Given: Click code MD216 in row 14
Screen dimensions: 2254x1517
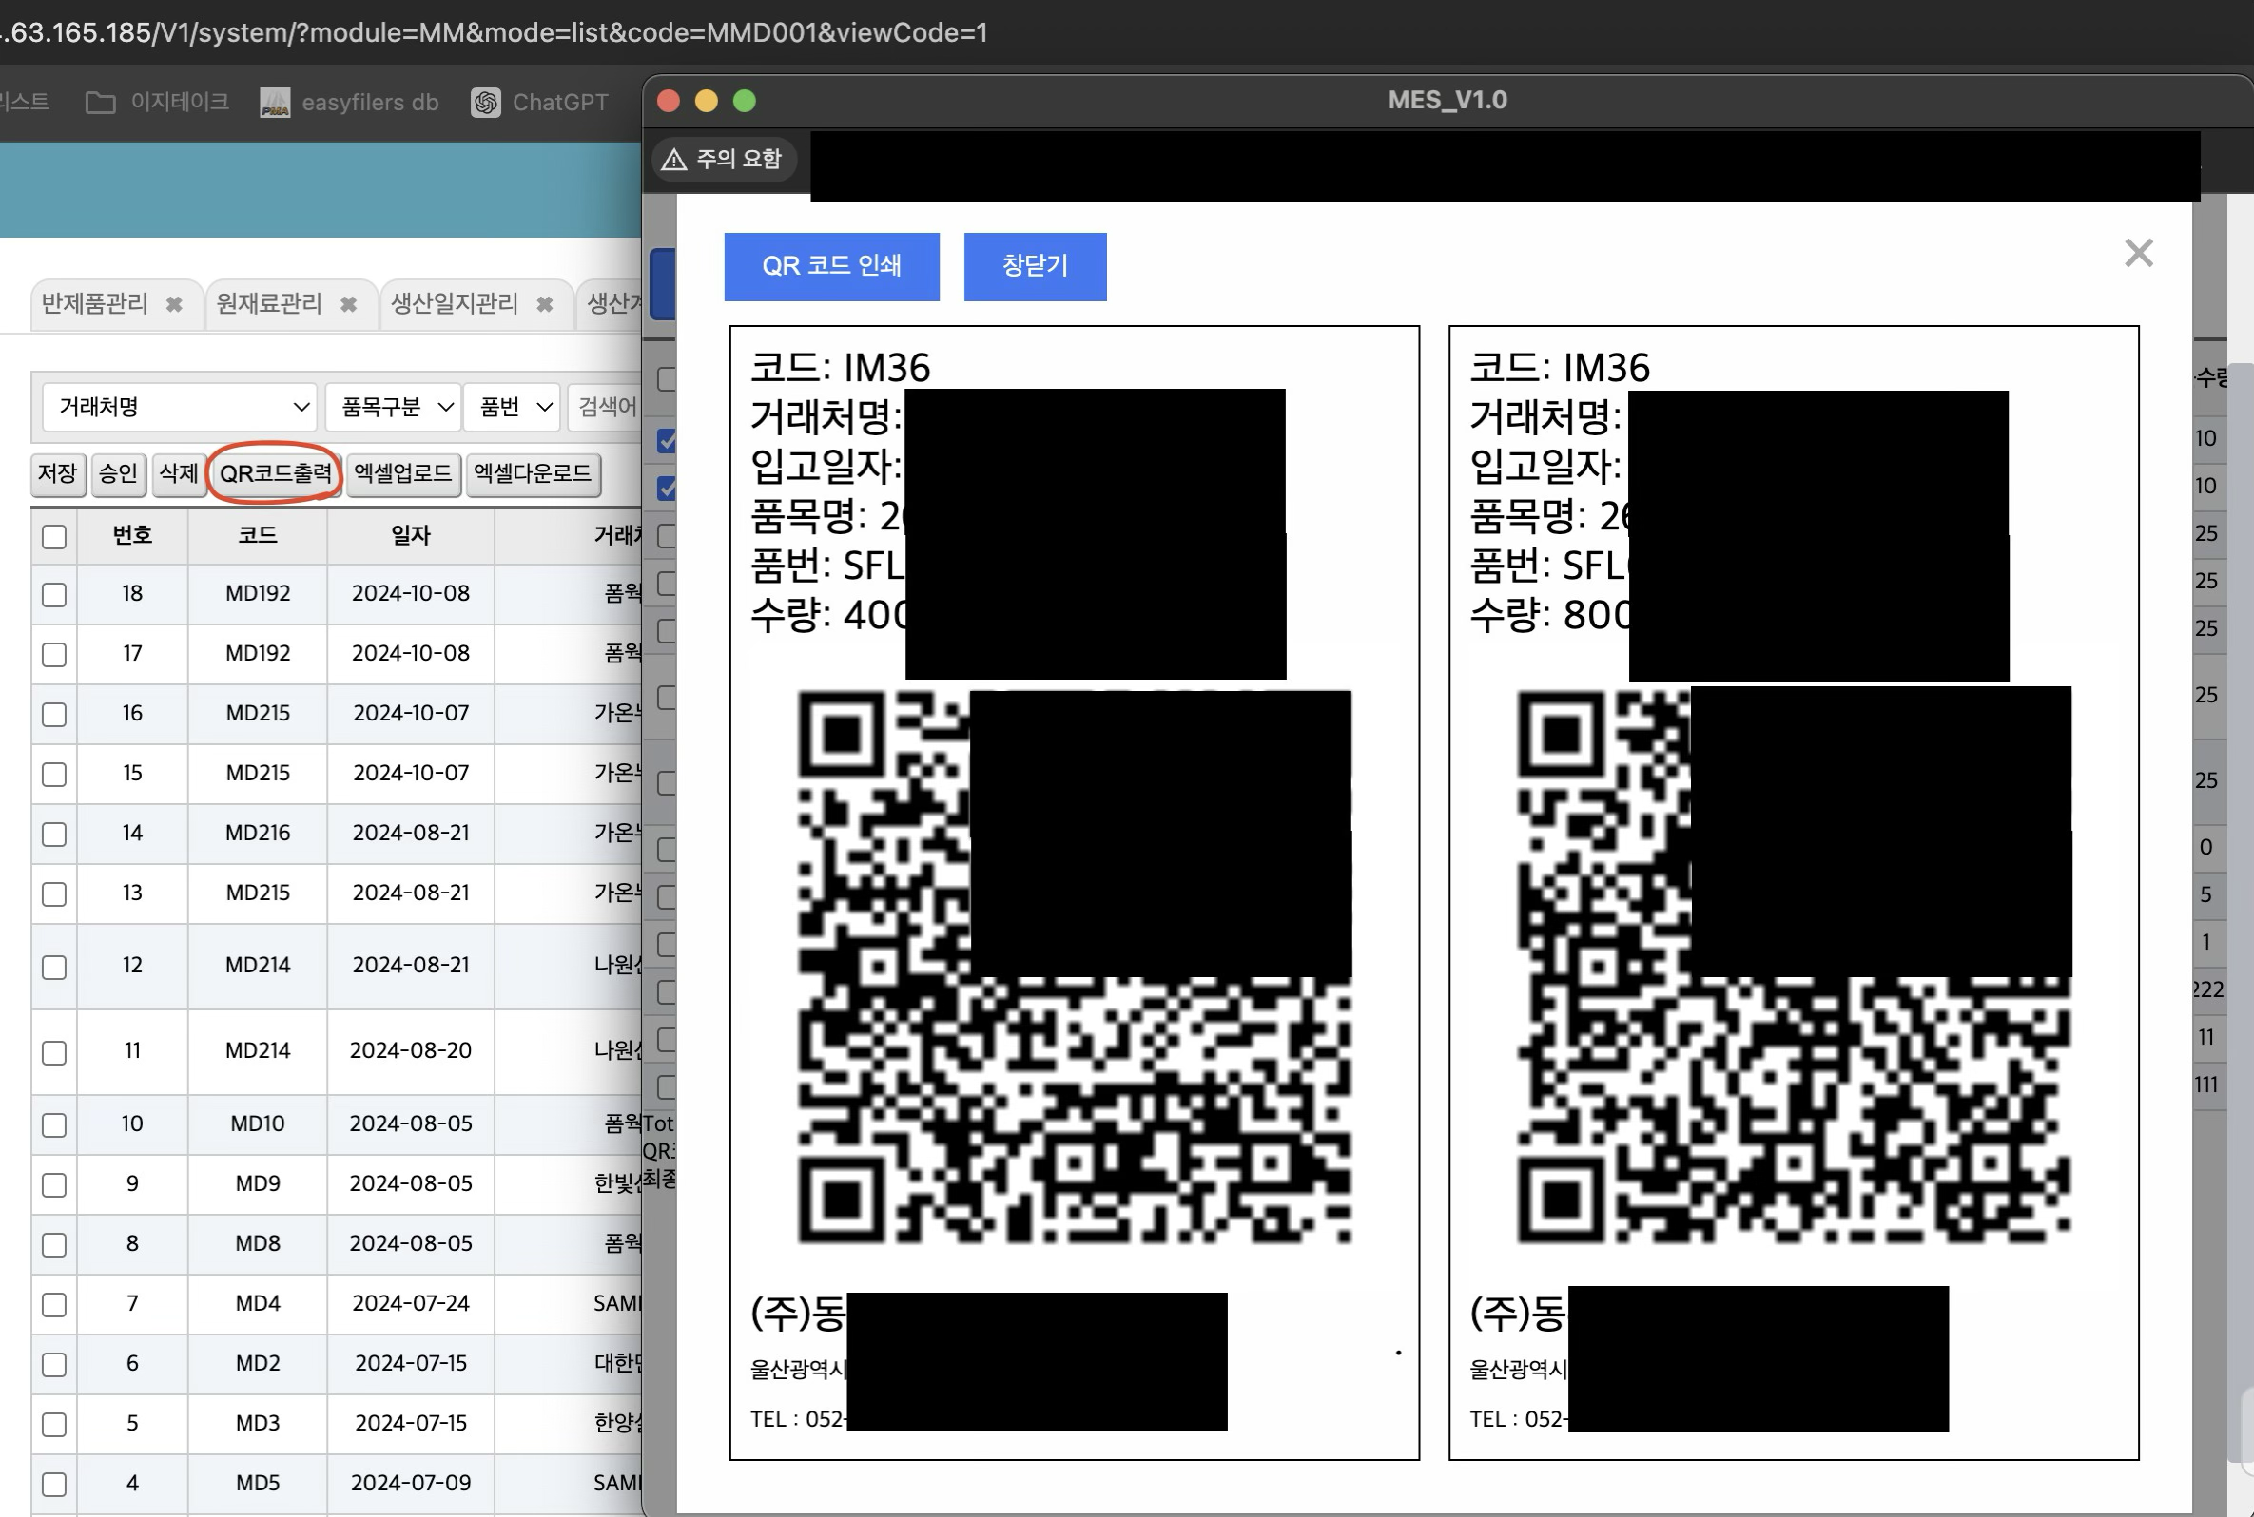Looking at the screenshot, I should tap(258, 834).
